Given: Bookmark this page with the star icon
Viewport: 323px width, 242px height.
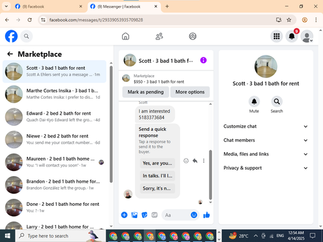Looking at the screenshot, I should click(x=289, y=20).
